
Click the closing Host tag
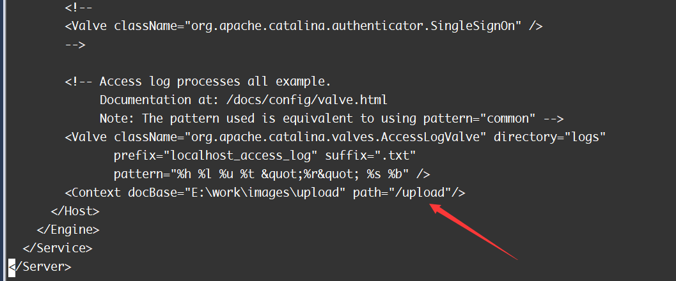tap(75, 211)
